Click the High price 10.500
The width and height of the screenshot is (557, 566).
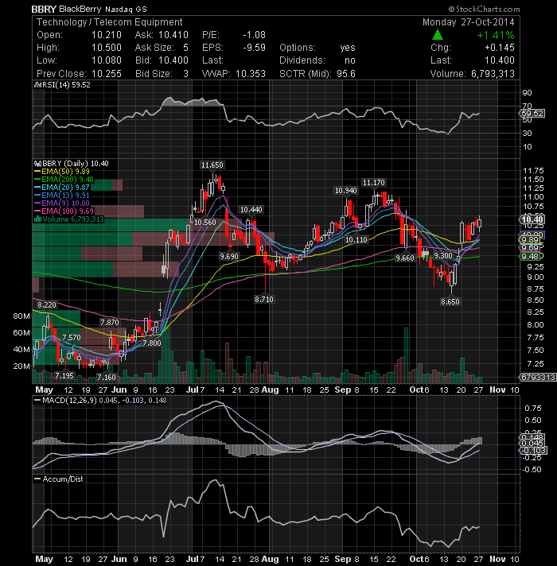tap(107, 48)
